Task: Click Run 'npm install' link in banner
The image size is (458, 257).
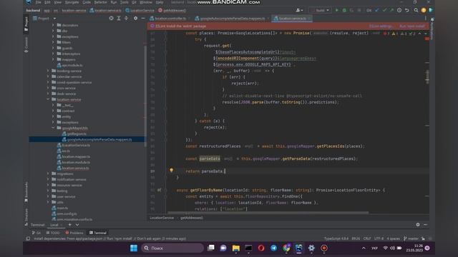Action: [412, 26]
